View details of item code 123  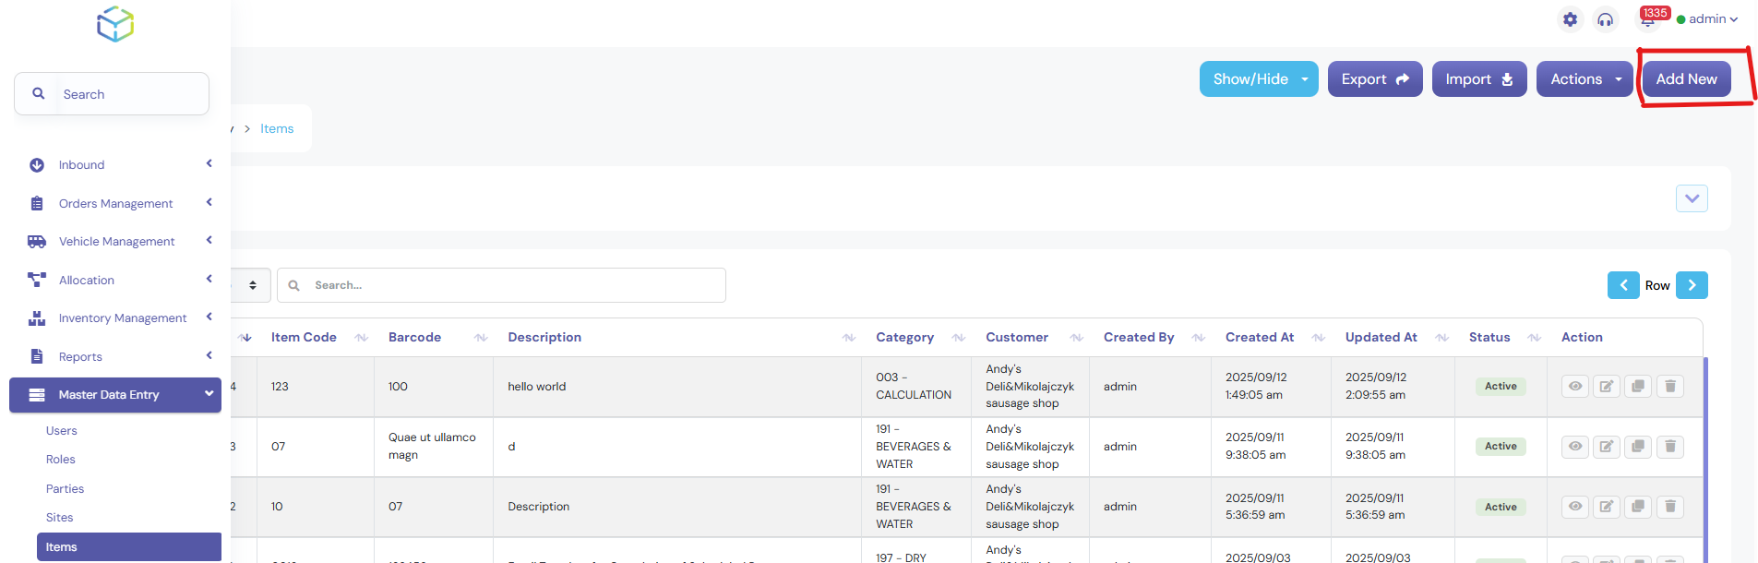[x=1575, y=386]
